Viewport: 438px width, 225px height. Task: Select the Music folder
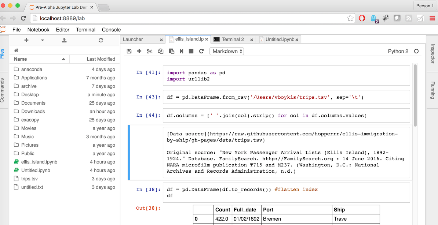64,137
